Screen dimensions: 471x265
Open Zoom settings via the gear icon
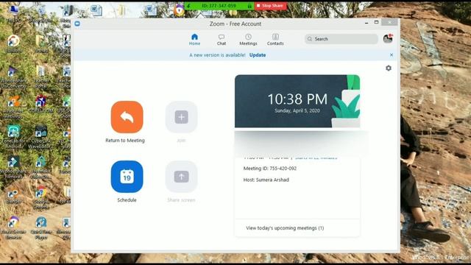[x=389, y=68]
